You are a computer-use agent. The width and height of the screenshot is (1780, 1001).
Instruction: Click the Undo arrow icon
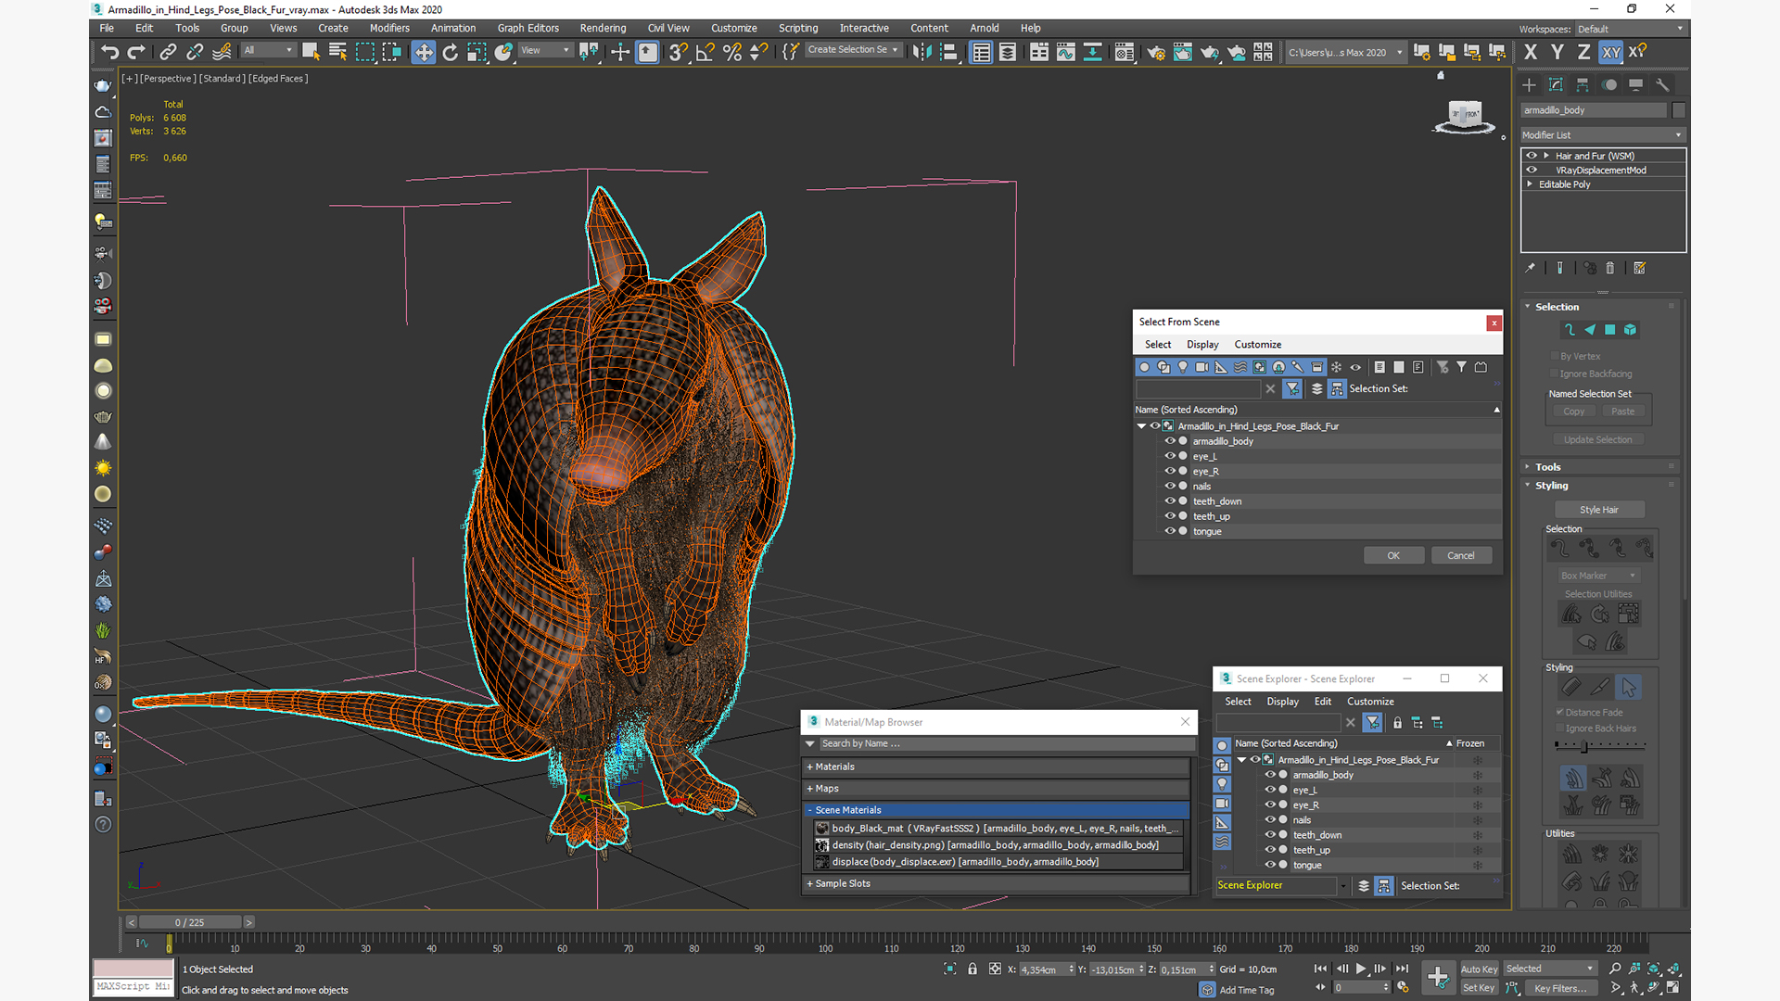[x=110, y=52]
